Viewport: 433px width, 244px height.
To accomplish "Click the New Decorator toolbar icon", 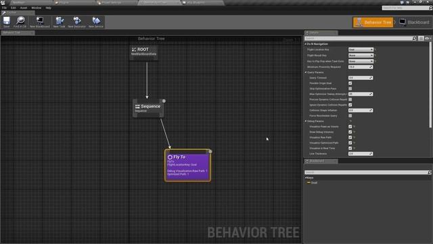I will 76,22.
